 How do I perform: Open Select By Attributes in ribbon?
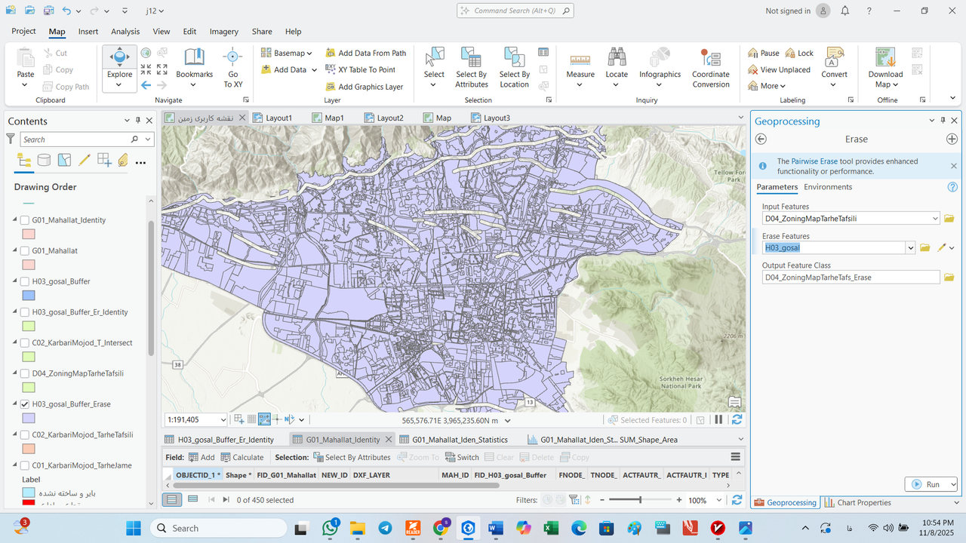point(472,68)
